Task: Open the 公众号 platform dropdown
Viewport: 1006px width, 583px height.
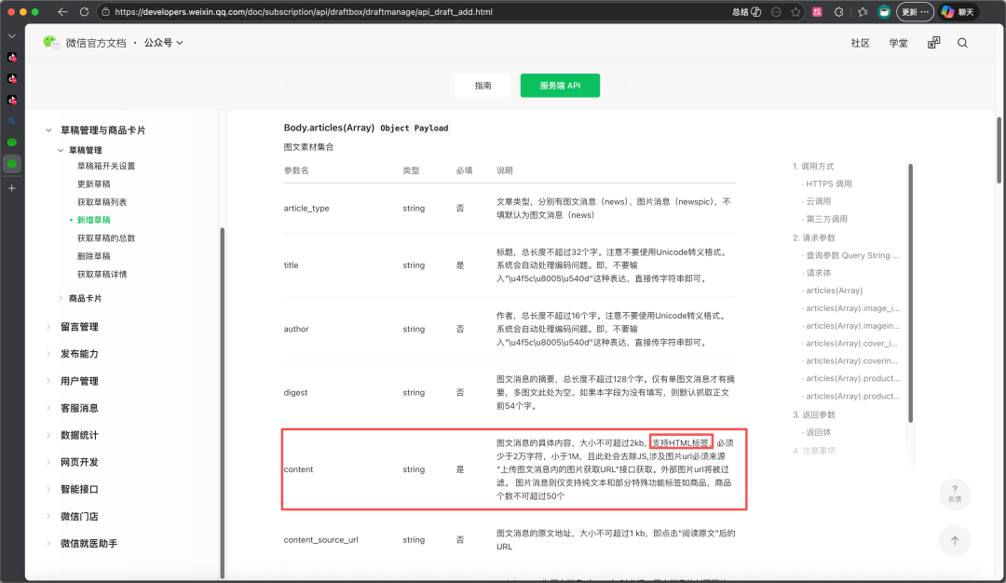Action: [x=163, y=42]
